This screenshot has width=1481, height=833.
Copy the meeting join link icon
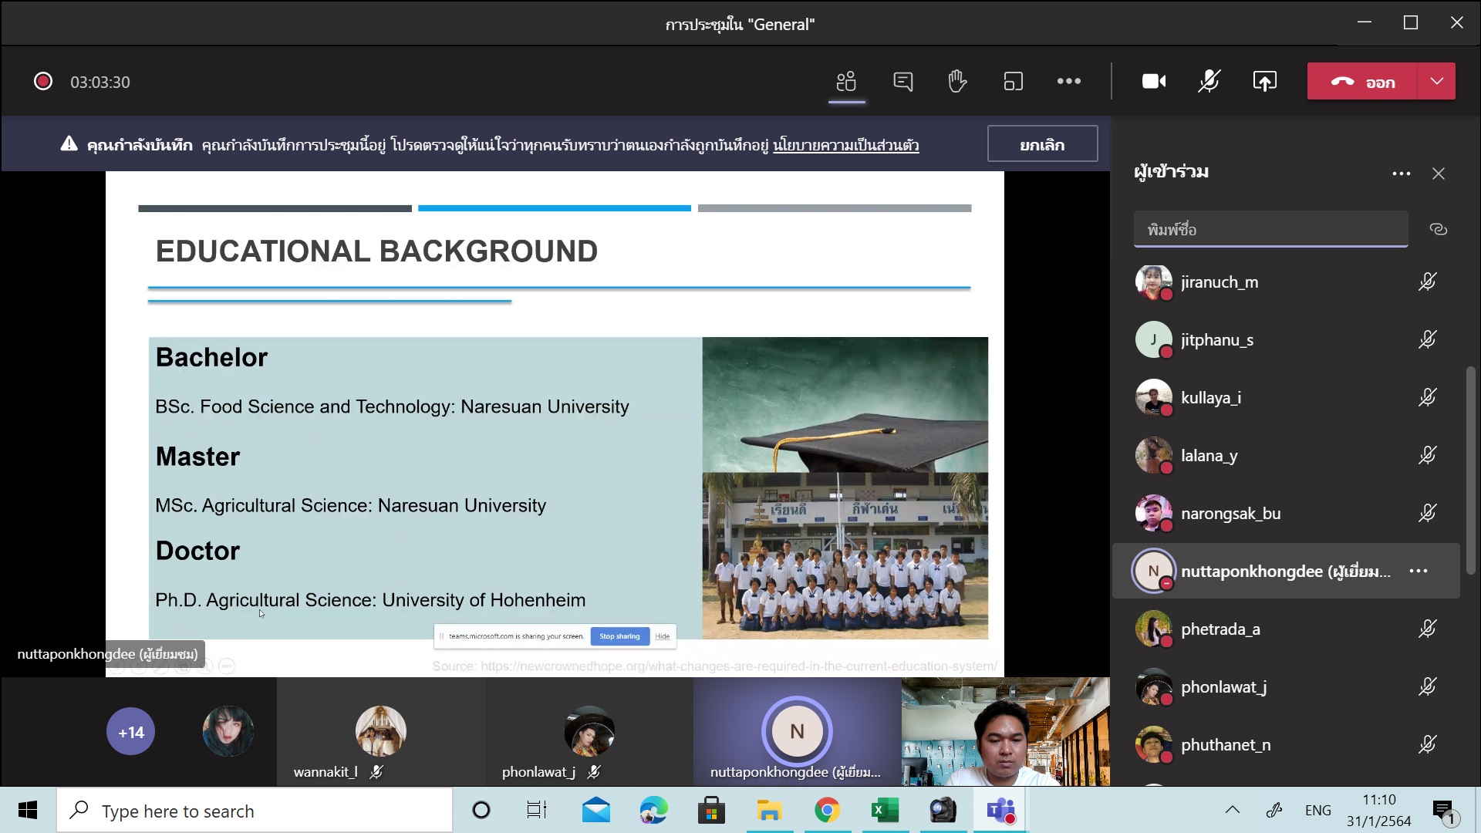[1438, 229]
